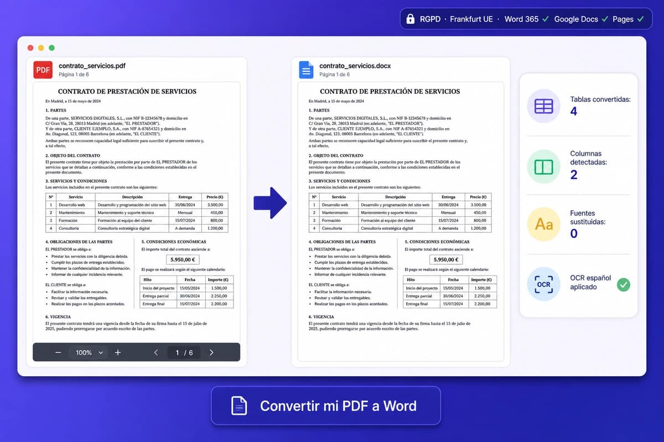Click the Aa substituted fonts icon
664x442 pixels.
click(544, 224)
